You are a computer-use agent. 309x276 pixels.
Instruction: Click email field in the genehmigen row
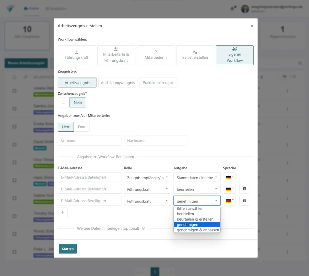pos(90,201)
